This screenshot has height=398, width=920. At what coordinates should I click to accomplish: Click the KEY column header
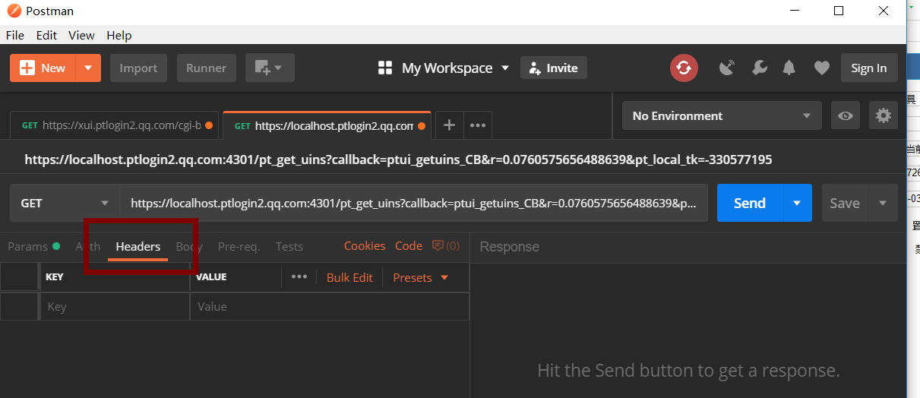(55, 277)
